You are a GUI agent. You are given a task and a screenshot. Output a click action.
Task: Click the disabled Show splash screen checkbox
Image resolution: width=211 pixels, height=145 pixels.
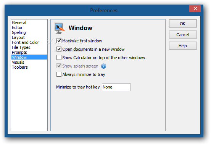tap(59, 66)
